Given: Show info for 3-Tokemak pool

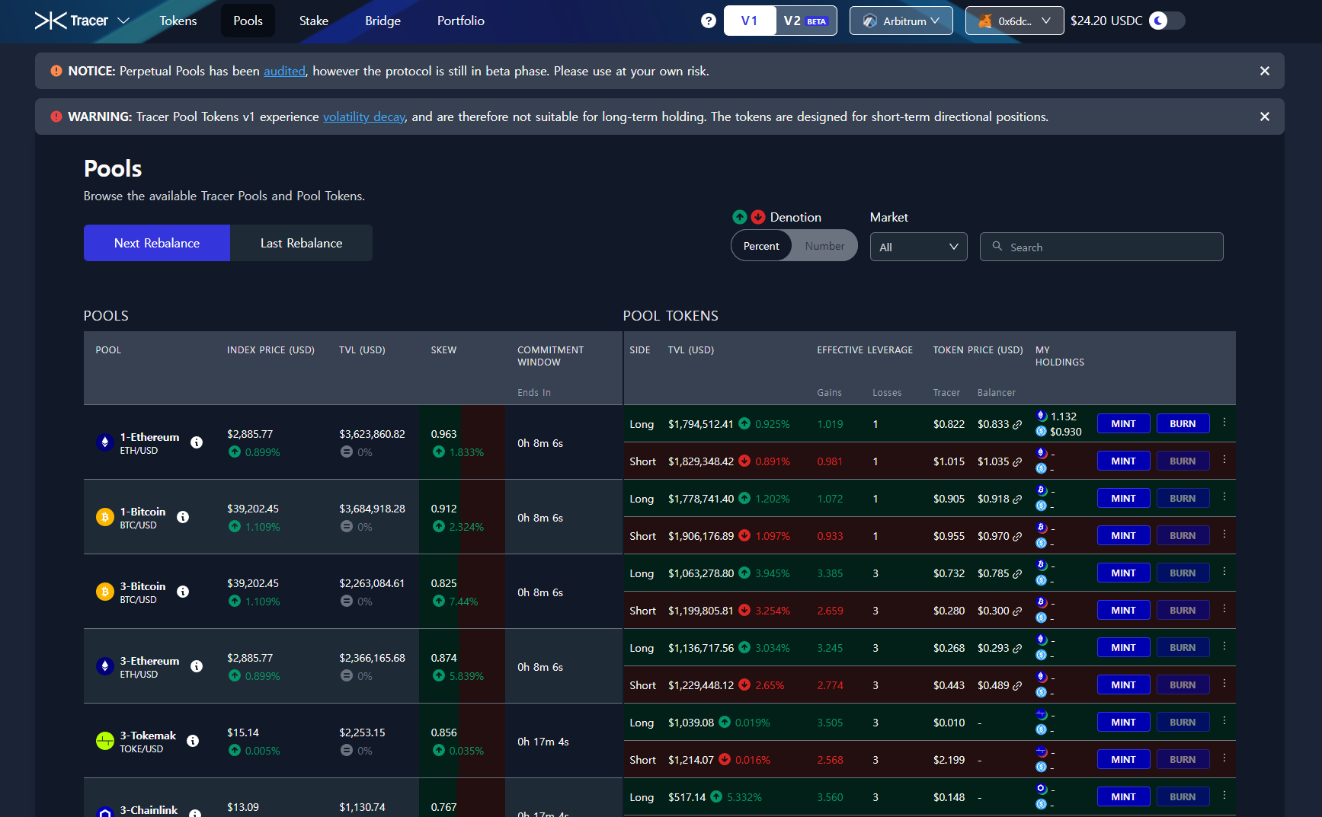Looking at the screenshot, I should pos(193,741).
